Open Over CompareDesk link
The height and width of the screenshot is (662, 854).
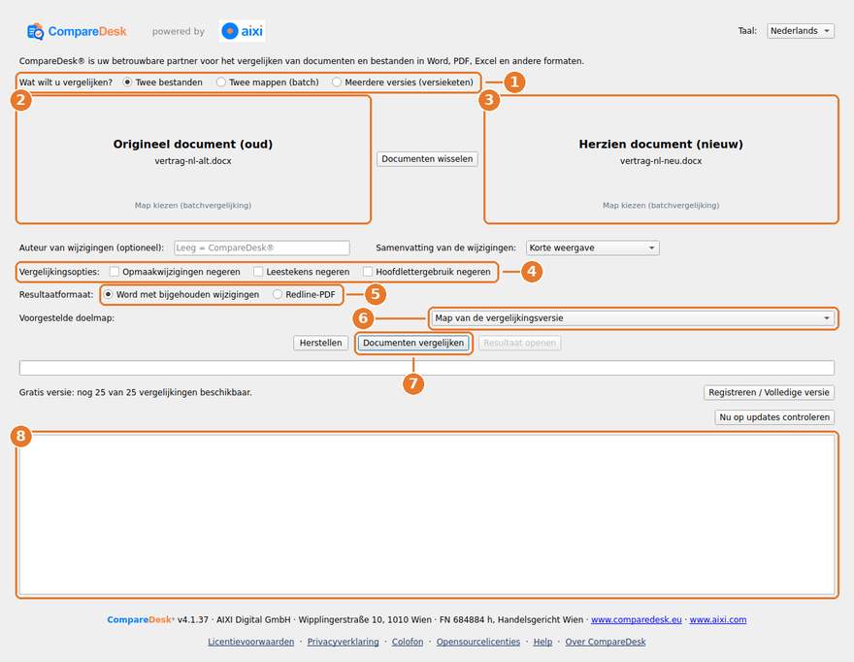click(606, 642)
